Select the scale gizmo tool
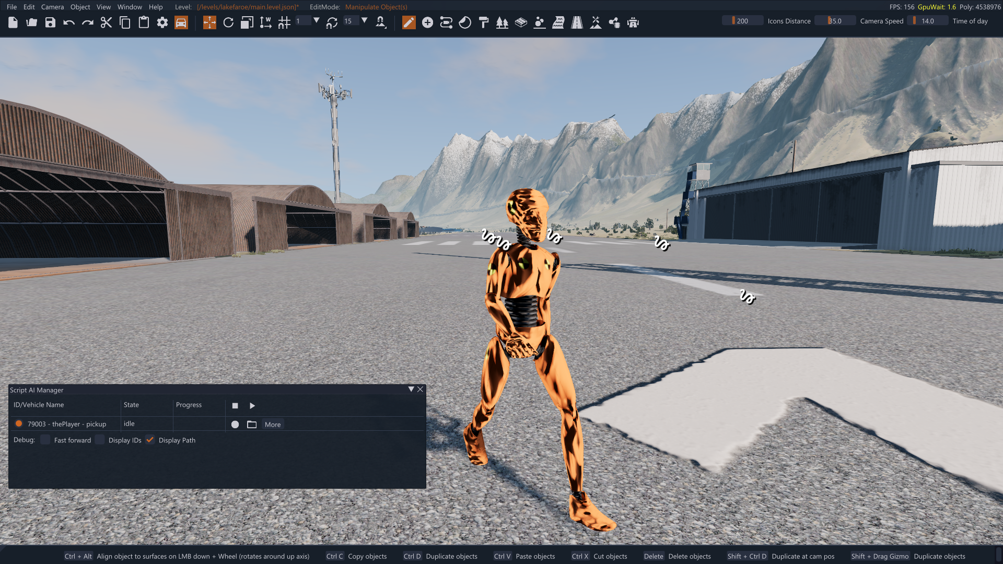The image size is (1003, 564). (247, 22)
